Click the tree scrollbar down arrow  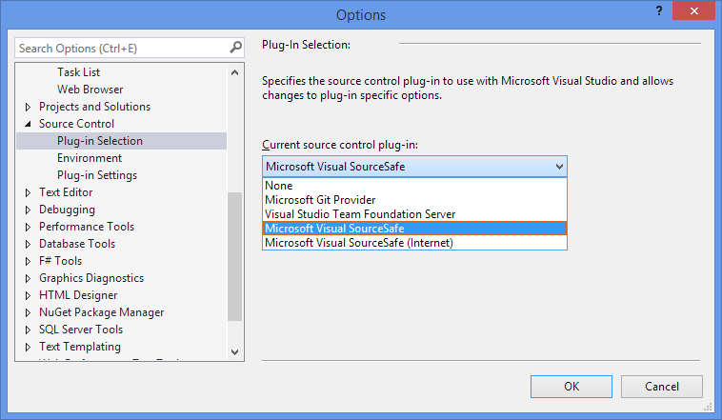tap(236, 351)
